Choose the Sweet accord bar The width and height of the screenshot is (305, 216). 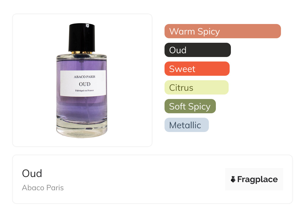197,69
